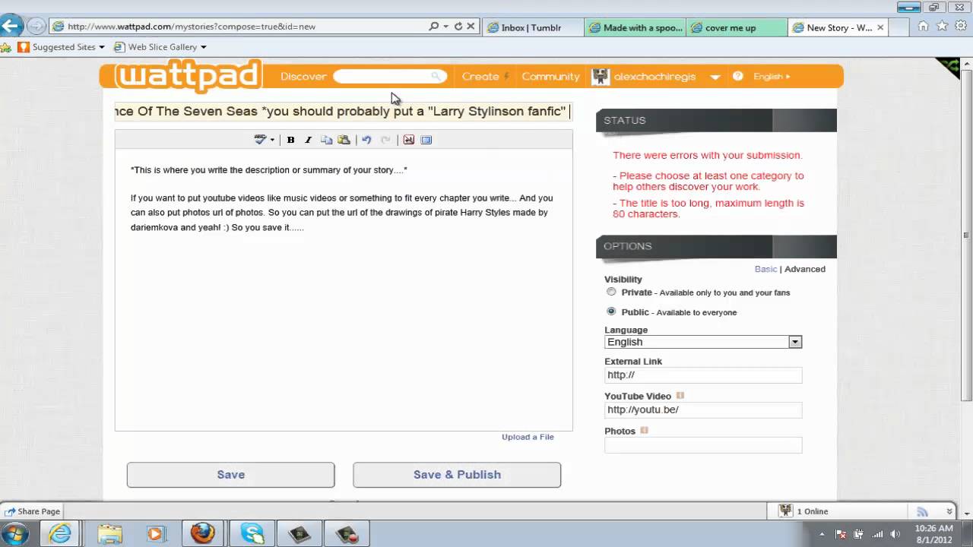This screenshot has width=973, height=547.
Task: Click the Windows Start orb
Action: coord(15,533)
